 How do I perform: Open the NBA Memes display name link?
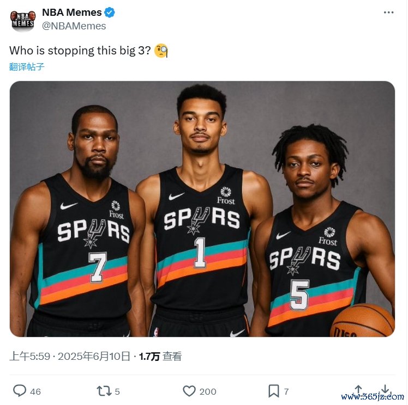tap(72, 12)
